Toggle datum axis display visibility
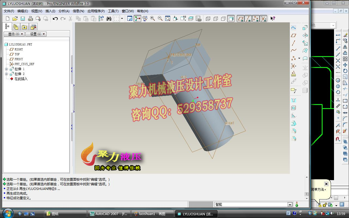This screenshot has height=218, width=349. click(248, 19)
